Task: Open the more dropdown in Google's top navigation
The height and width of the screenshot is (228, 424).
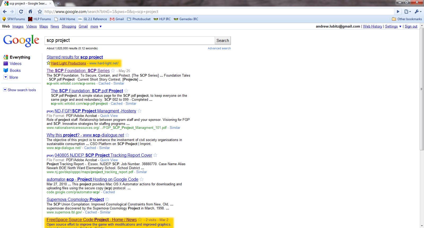Action: click(x=96, y=27)
